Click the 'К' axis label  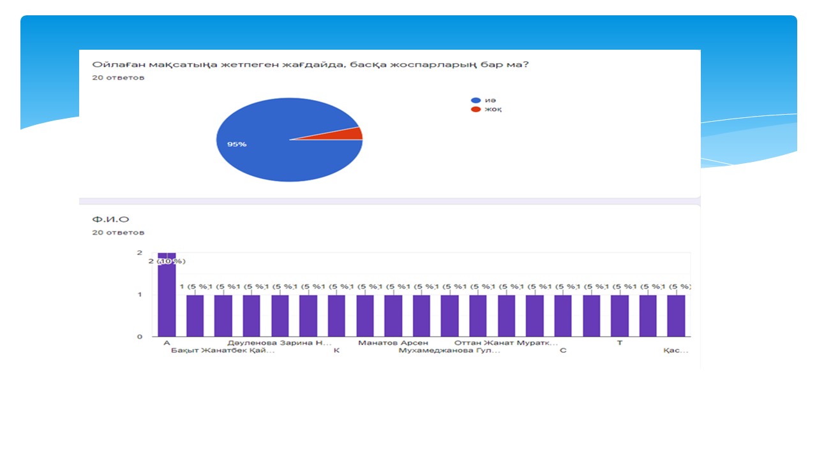[336, 351]
